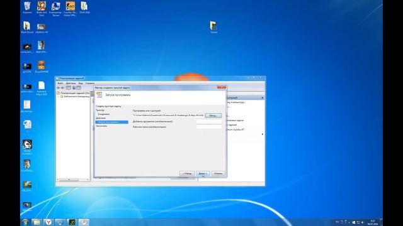The image size is (403, 226).
Task: Click the blue Help toolbar icon
Action: 74,88
